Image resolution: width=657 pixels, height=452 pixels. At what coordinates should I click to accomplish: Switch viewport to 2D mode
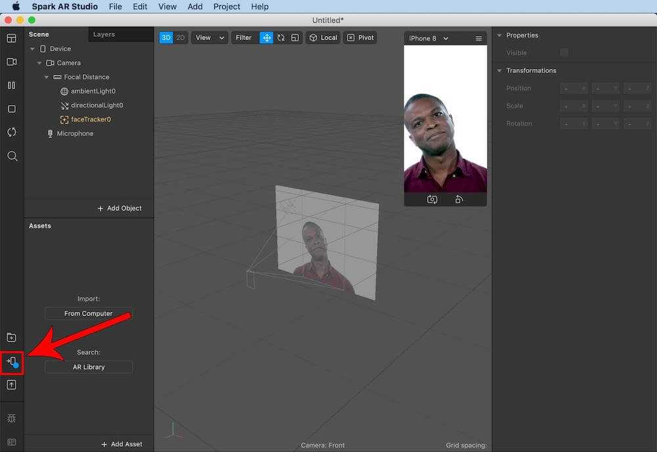point(181,38)
